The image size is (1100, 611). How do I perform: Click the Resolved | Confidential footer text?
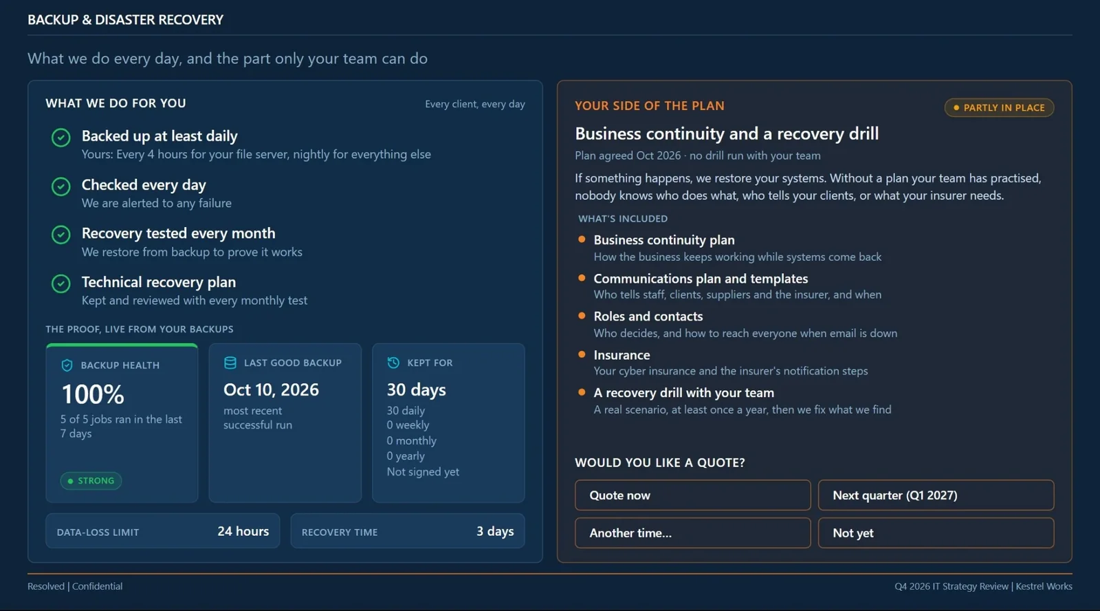(x=75, y=586)
